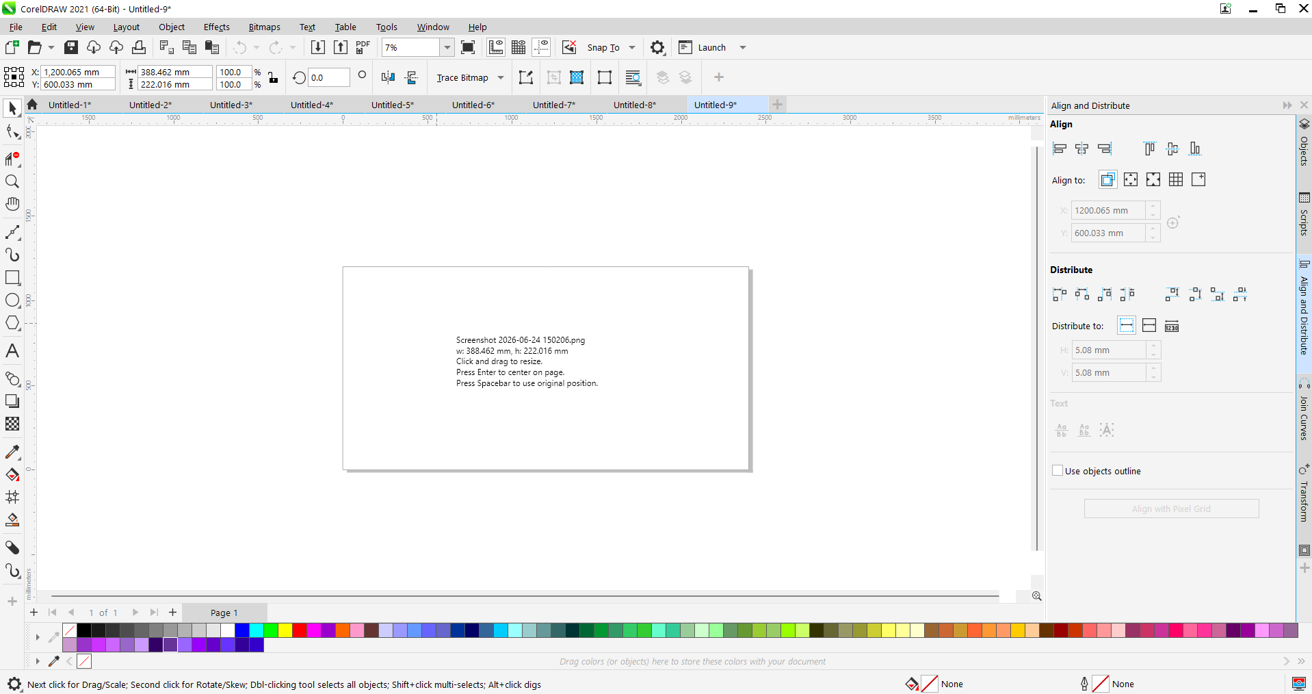Toggle the lock ratio padlock
This screenshot has width=1312, height=694.
click(x=273, y=77)
